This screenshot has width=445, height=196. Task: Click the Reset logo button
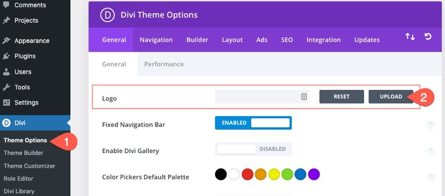[x=341, y=96]
